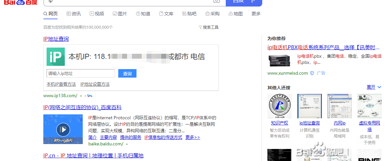Click the camera icon in search box
This screenshot has height=161, width=387.
[216, 1]
